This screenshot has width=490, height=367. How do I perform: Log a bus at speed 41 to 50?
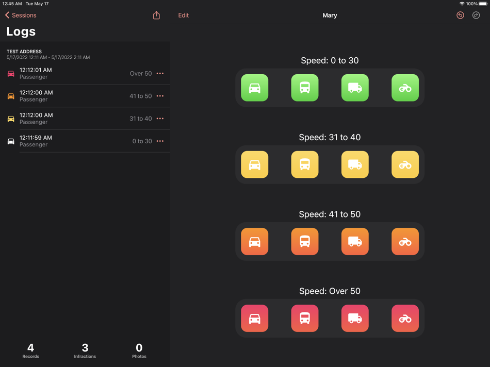tap(305, 241)
